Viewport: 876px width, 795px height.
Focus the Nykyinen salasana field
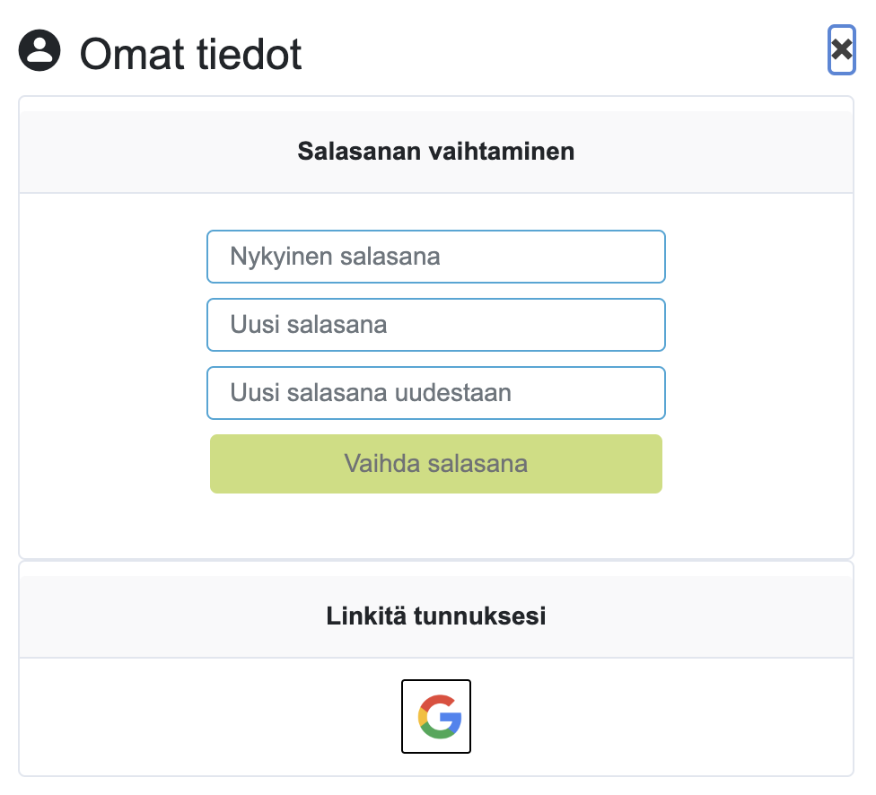coord(436,257)
